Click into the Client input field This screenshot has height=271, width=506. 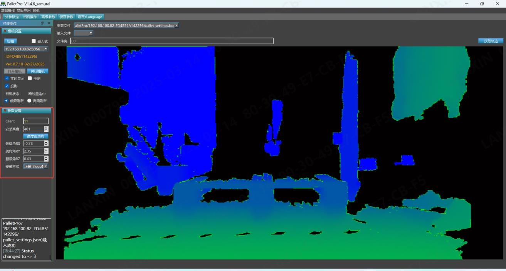(x=36, y=121)
